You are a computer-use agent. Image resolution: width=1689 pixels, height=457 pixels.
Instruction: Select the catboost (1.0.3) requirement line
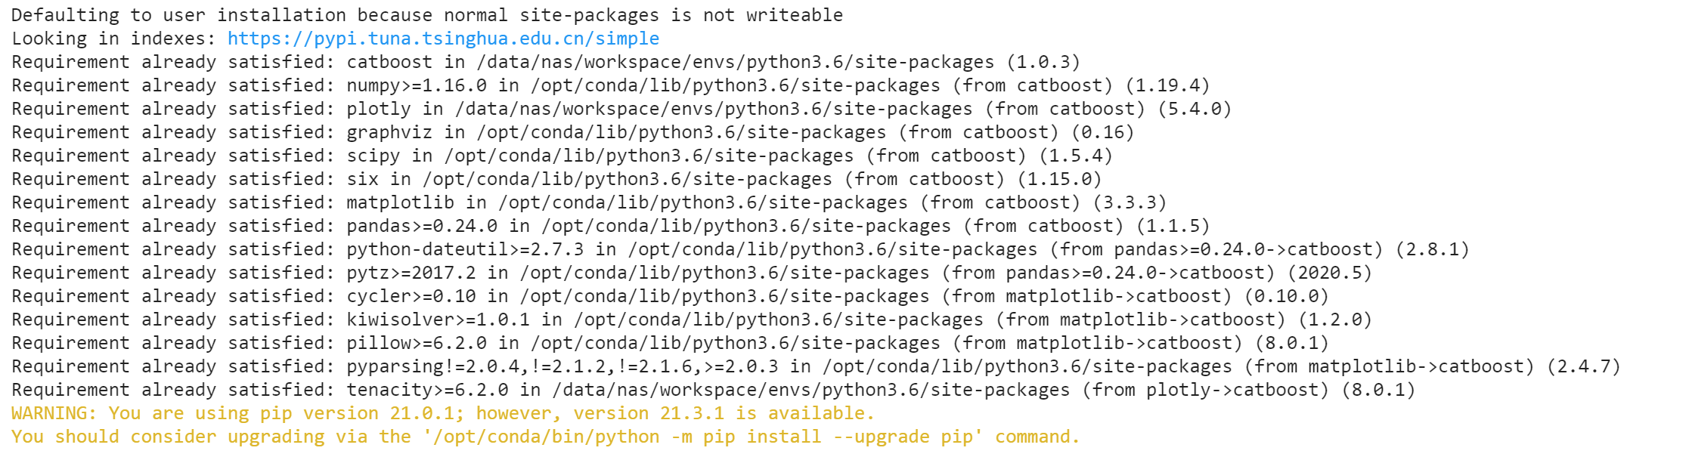click(546, 62)
